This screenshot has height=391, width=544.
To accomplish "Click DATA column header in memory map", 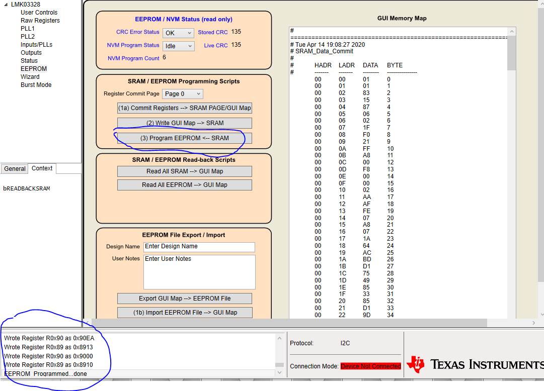I will click(370, 65).
